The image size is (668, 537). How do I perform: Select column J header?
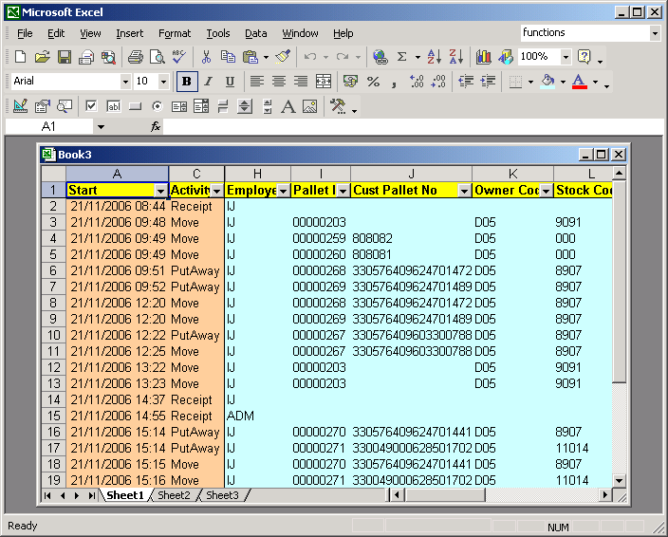pos(411,174)
